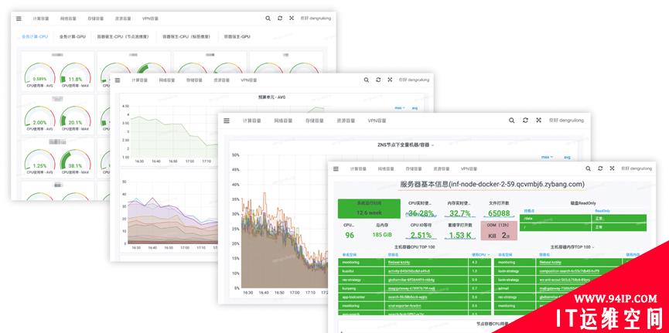Open hamburger menu in the ZNS节点 chart window

(227, 121)
